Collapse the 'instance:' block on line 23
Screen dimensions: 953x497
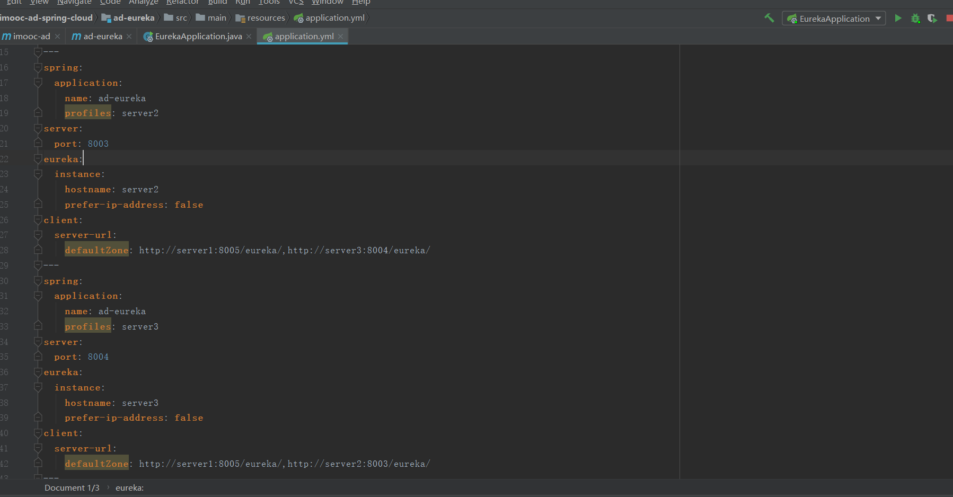[x=38, y=174]
